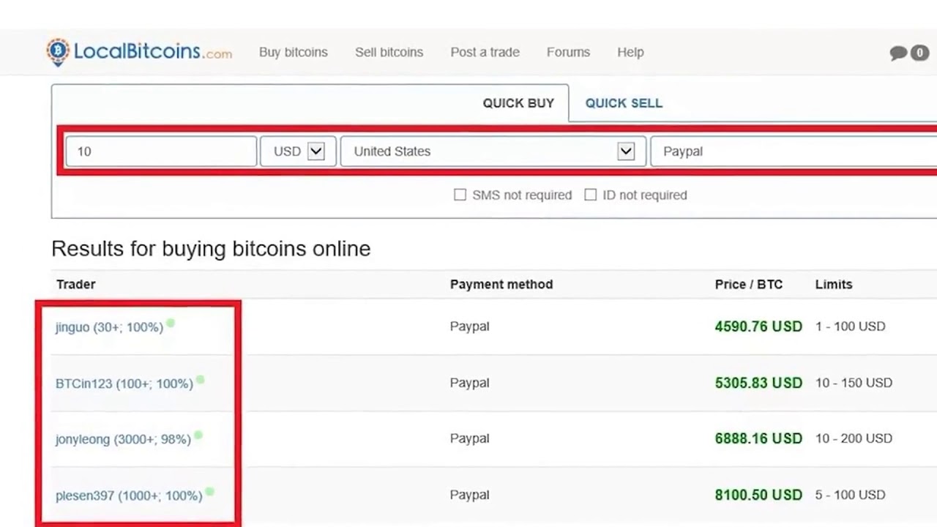The width and height of the screenshot is (937, 527).
Task: Click Paypal in jinguo's row
Action: coord(469,326)
